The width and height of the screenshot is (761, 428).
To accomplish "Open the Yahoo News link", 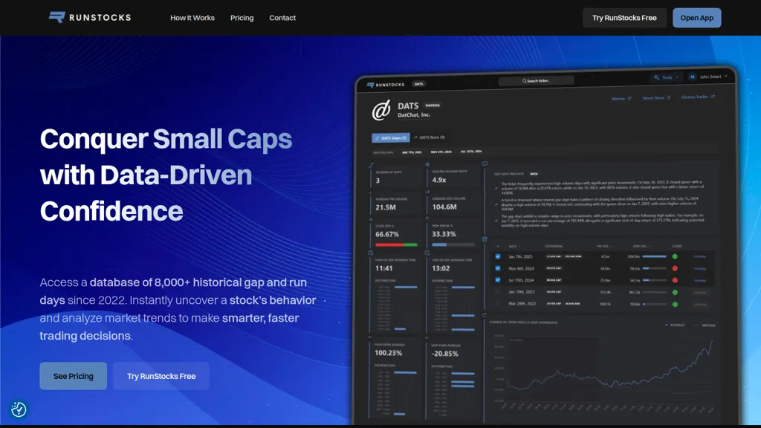I will coord(656,98).
